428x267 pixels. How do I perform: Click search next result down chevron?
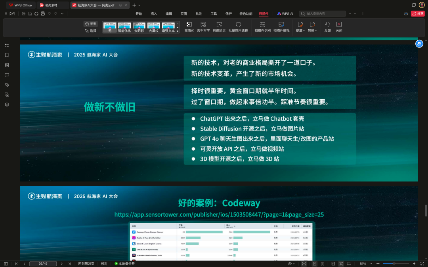[355, 13]
